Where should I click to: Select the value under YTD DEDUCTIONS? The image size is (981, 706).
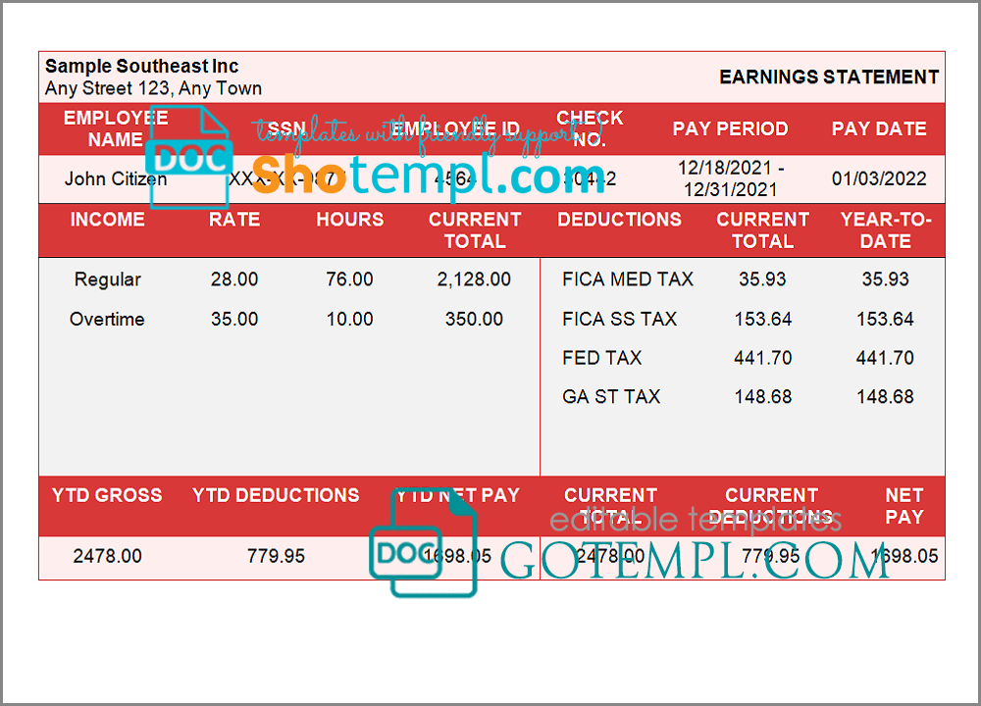pyautogui.click(x=276, y=556)
